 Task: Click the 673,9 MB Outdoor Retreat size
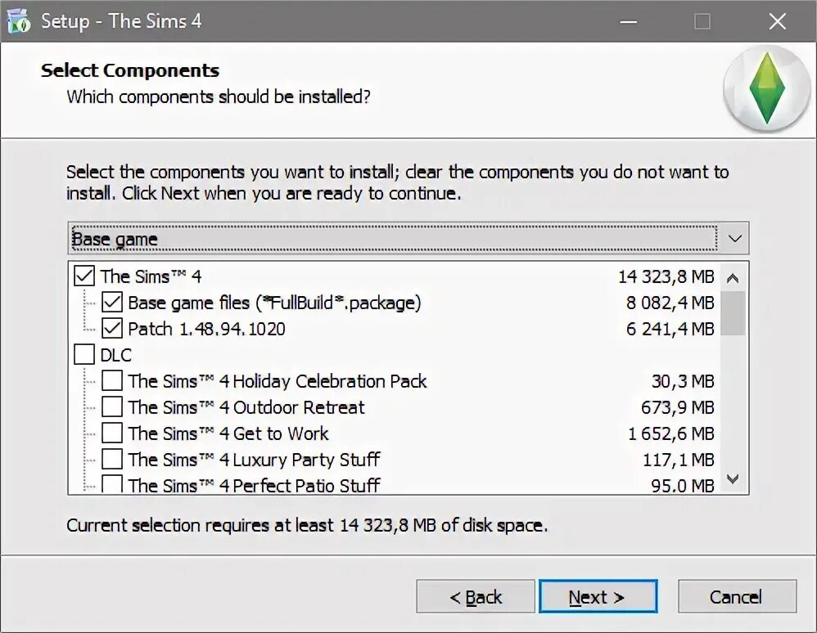tap(677, 407)
